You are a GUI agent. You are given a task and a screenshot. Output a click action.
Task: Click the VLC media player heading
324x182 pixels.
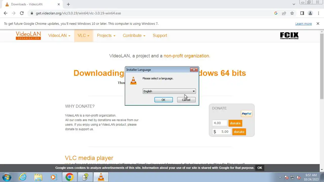pos(89,158)
